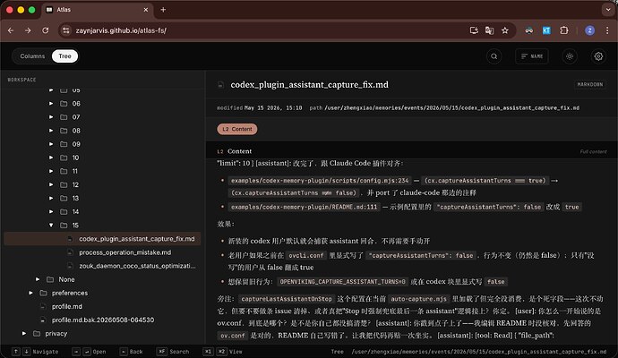Click file icon beside profile.md
This screenshot has width=618, height=358.
[43, 306]
